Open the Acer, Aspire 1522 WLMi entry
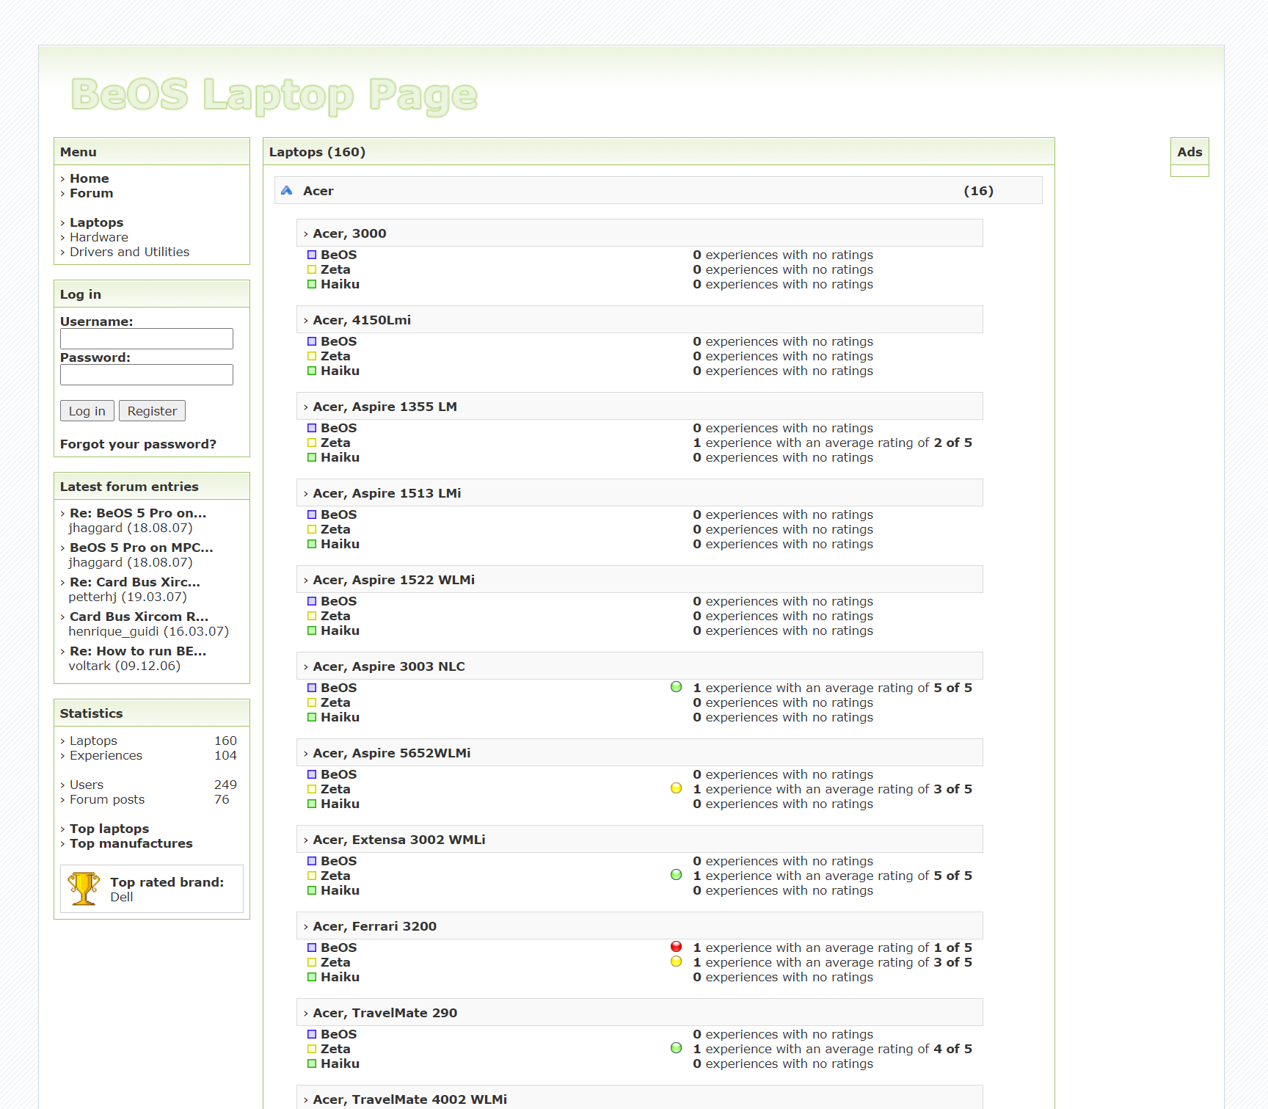1268x1109 pixels. click(393, 580)
